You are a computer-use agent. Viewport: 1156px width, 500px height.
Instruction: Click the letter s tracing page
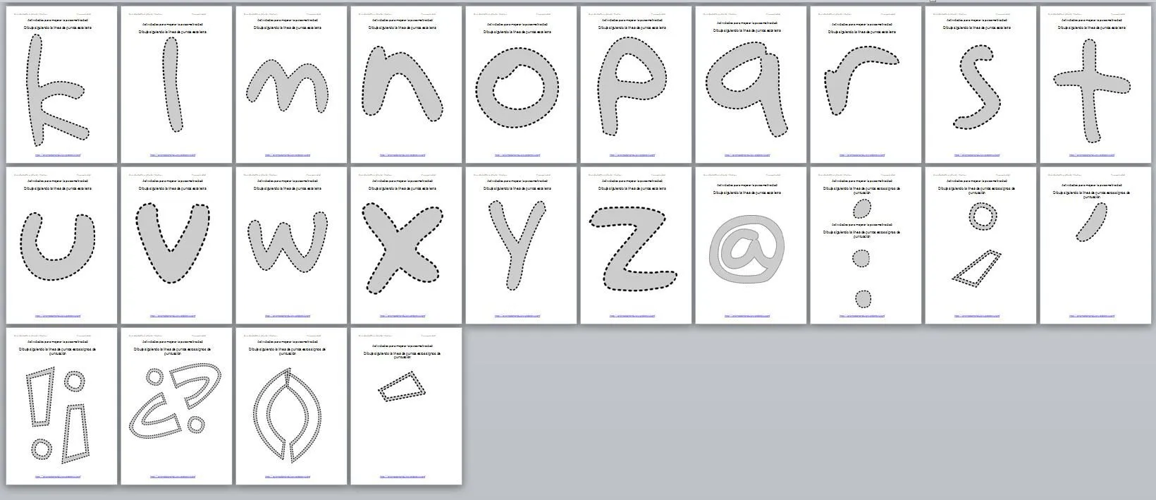pos(980,85)
